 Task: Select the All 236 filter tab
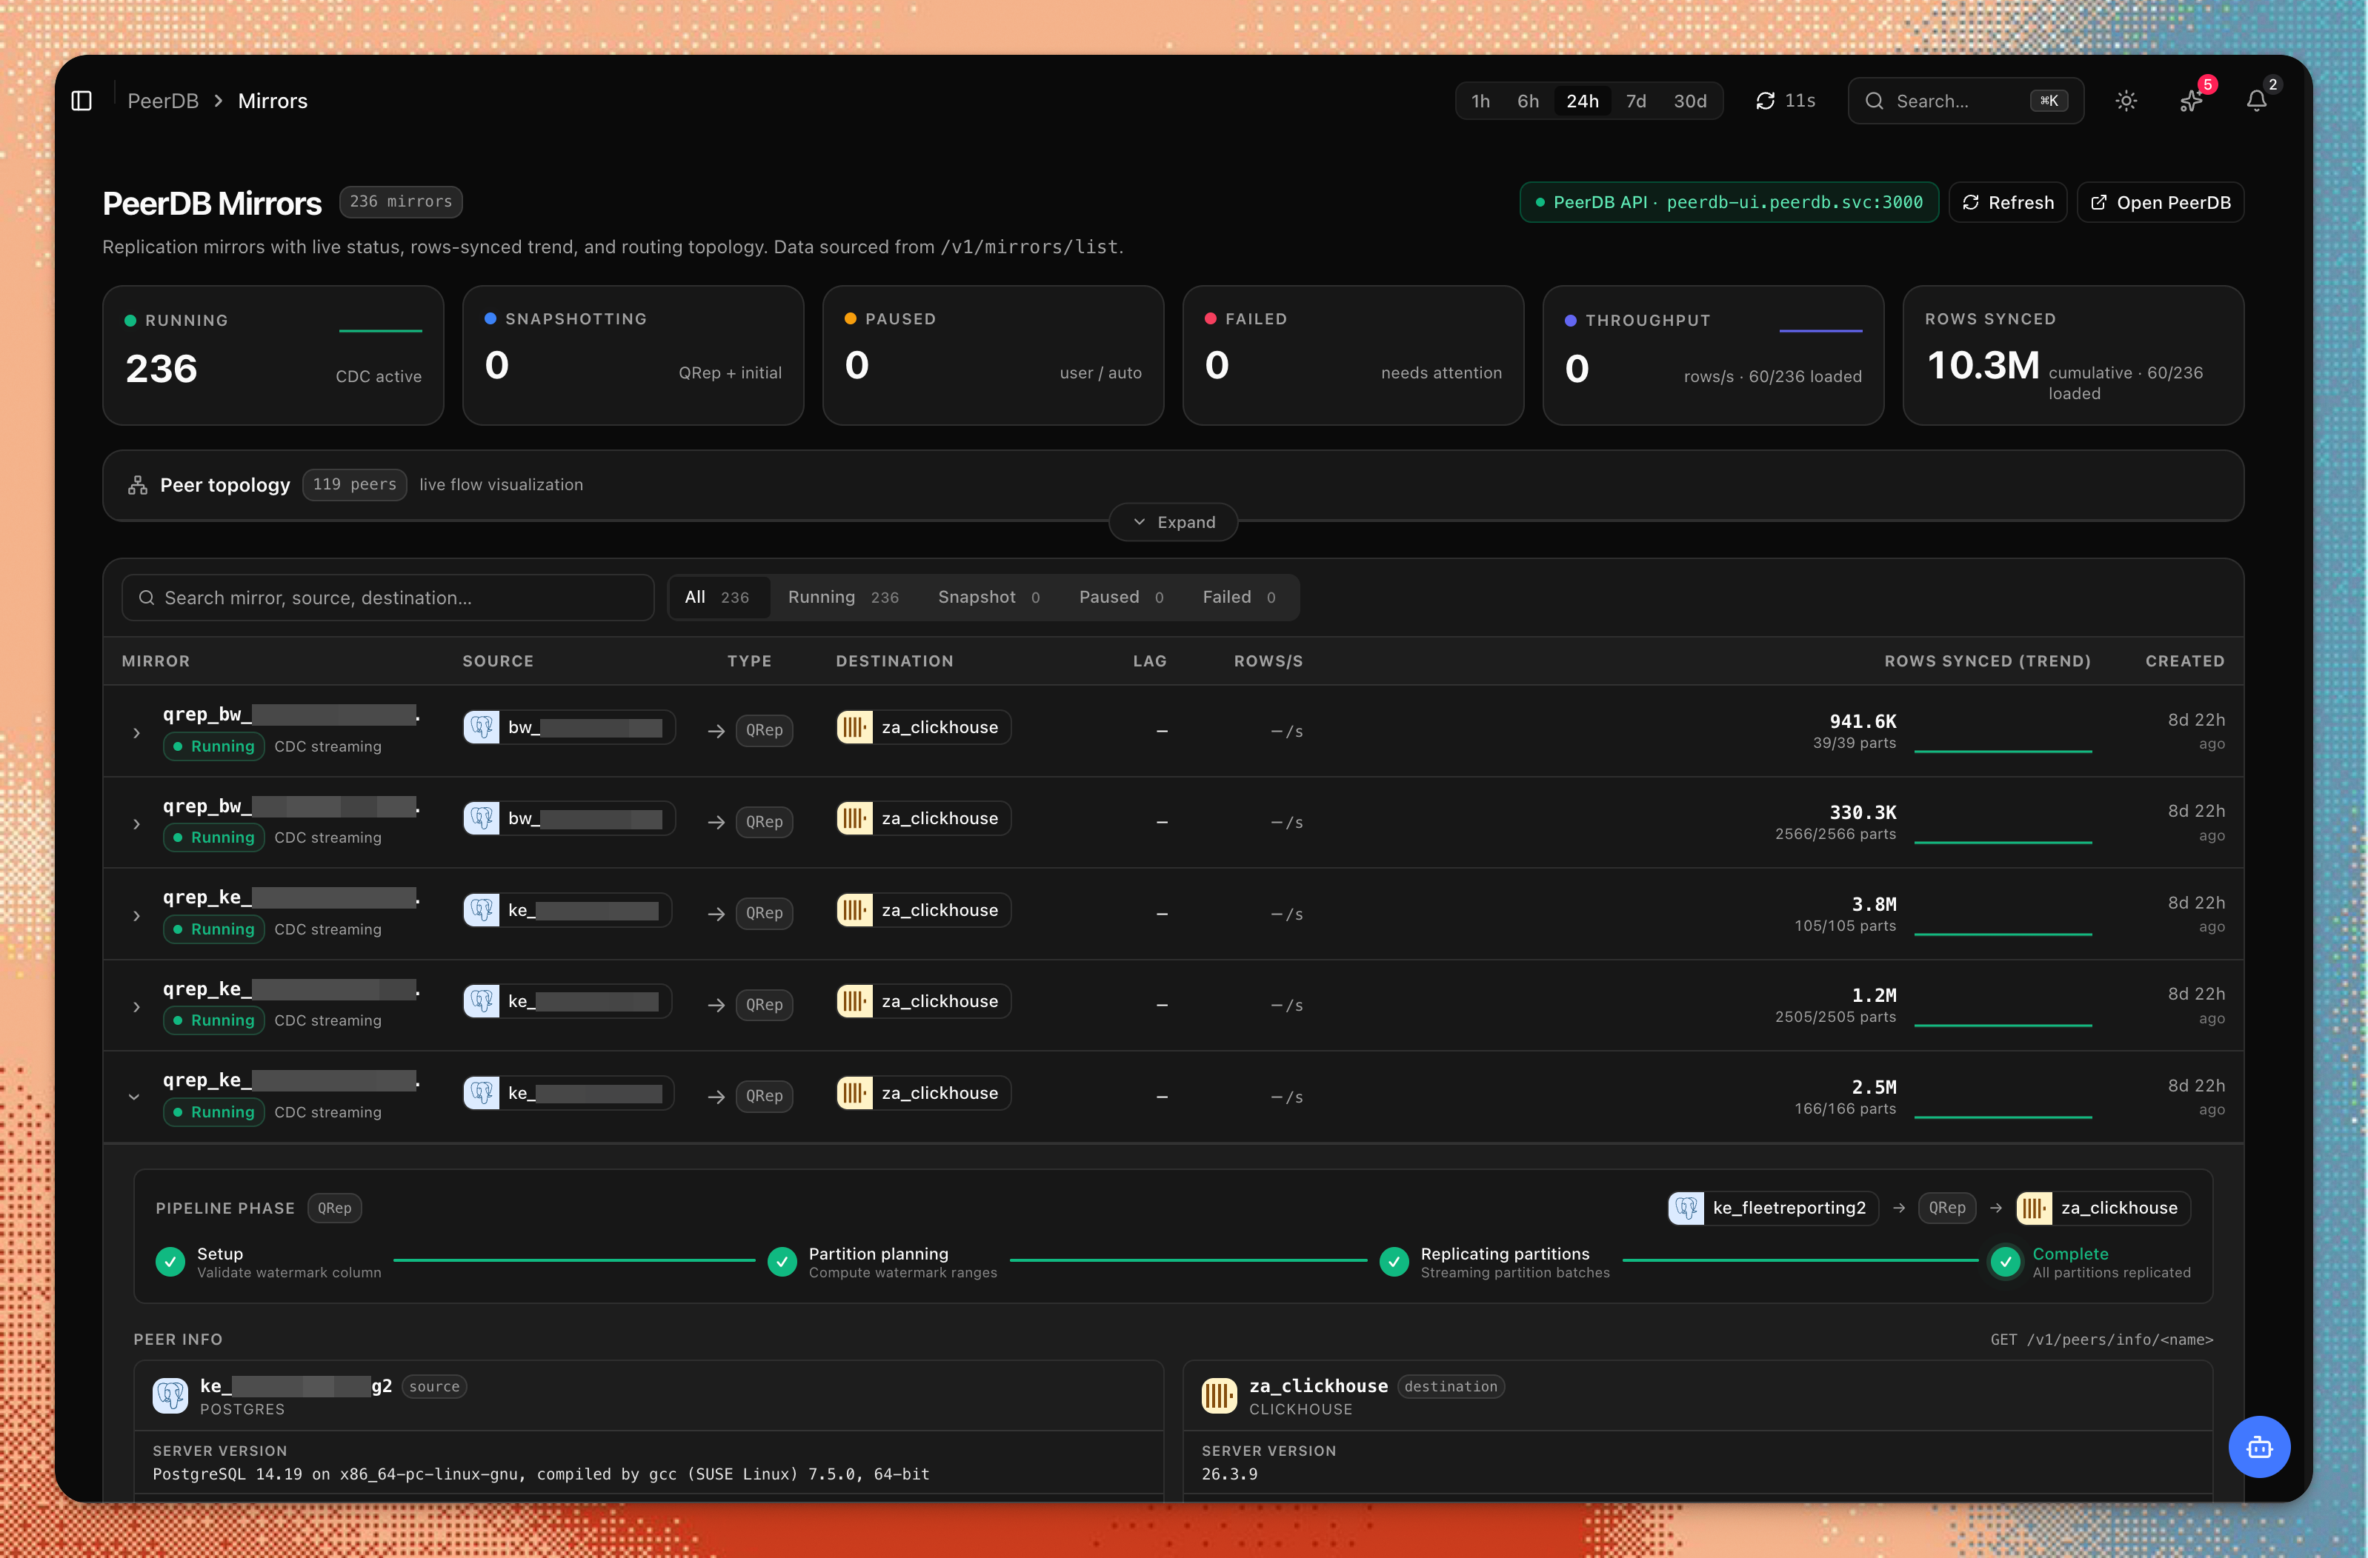719,597
